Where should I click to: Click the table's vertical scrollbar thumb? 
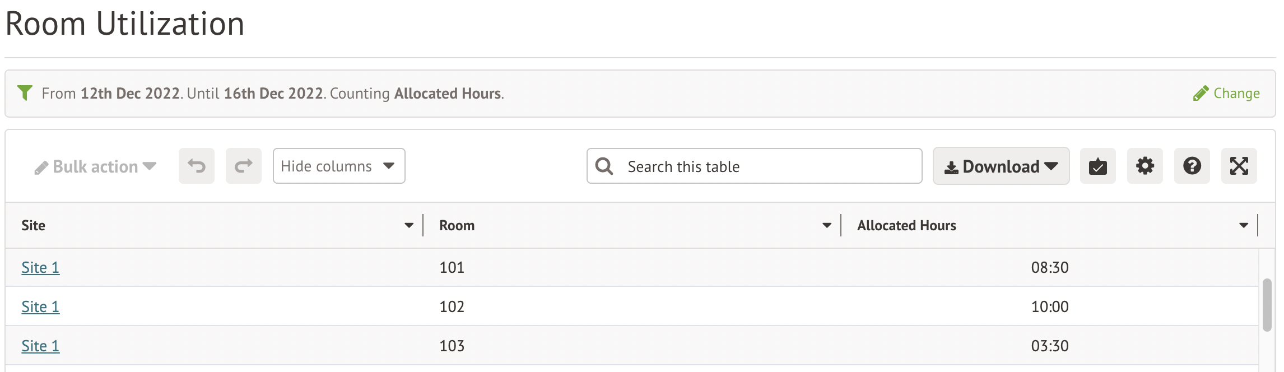[x=1267, y=305]
